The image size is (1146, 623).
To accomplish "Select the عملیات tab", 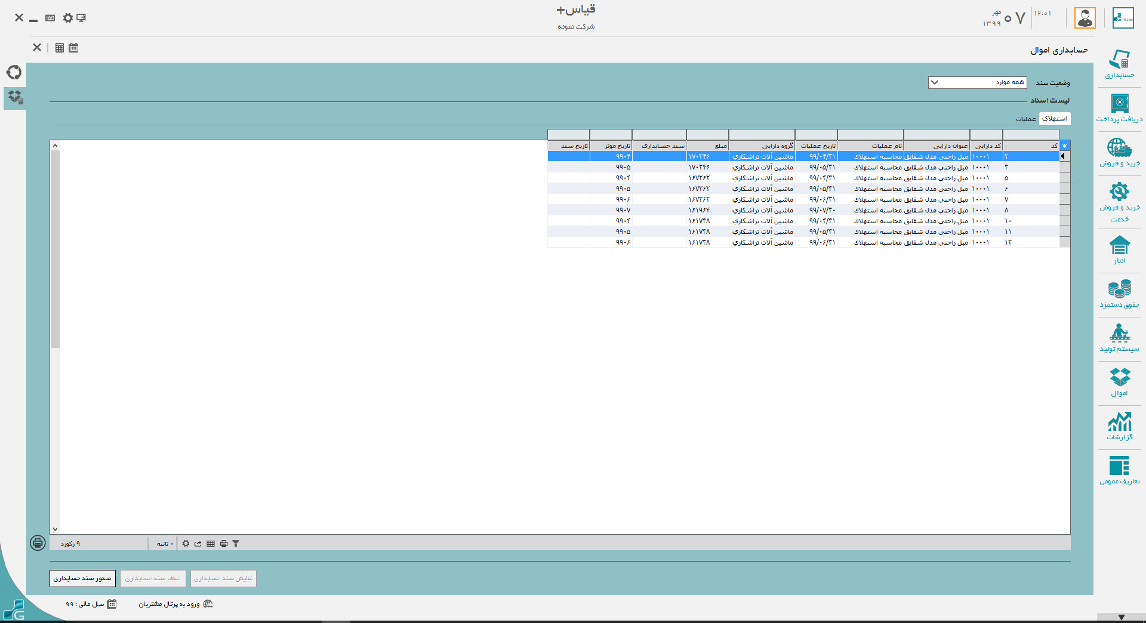I will (1026, 119).
